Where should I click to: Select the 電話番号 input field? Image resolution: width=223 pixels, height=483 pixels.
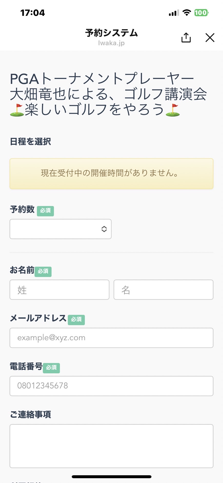111,386
